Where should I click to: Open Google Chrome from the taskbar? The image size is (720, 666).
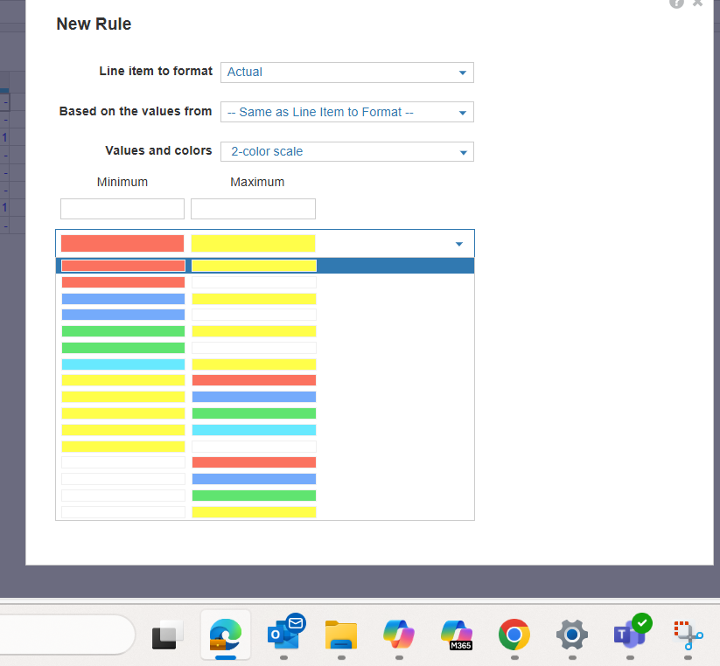pyautogui.click(x=514, y=635)
